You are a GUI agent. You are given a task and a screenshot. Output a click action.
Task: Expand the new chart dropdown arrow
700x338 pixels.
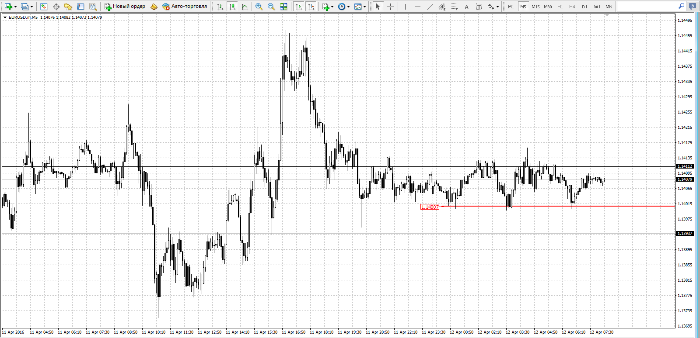pos(15,7)
